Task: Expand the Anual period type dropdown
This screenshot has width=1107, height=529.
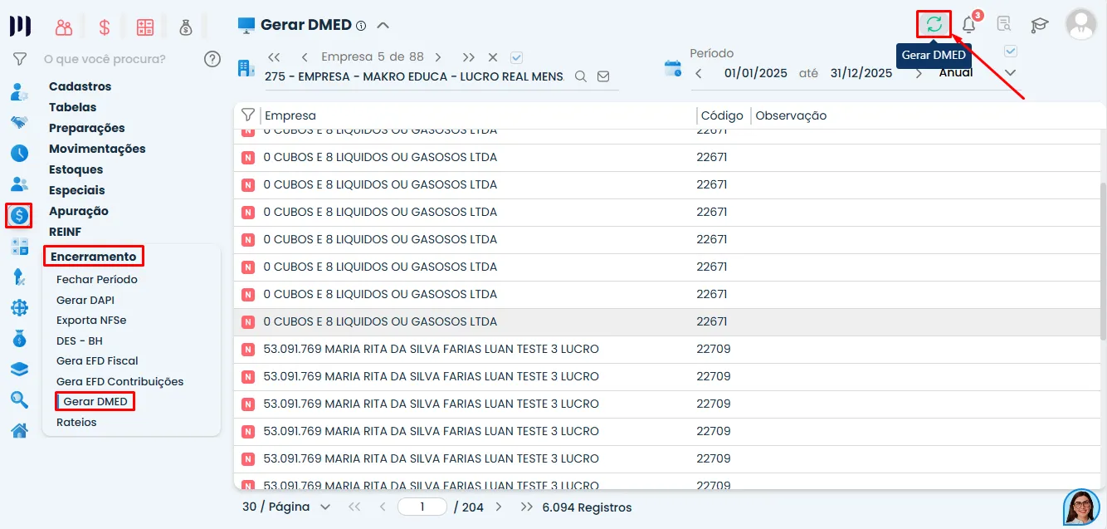Action: click(1010, 73)
